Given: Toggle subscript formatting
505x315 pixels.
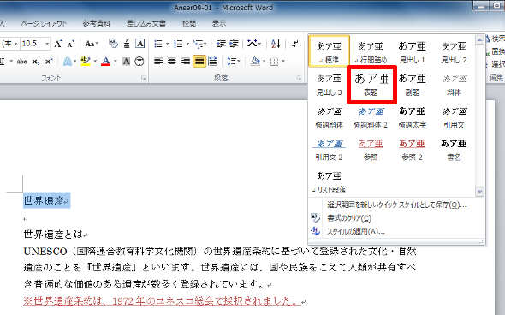Looking at the screenshot, I should [x=36, y=61].
